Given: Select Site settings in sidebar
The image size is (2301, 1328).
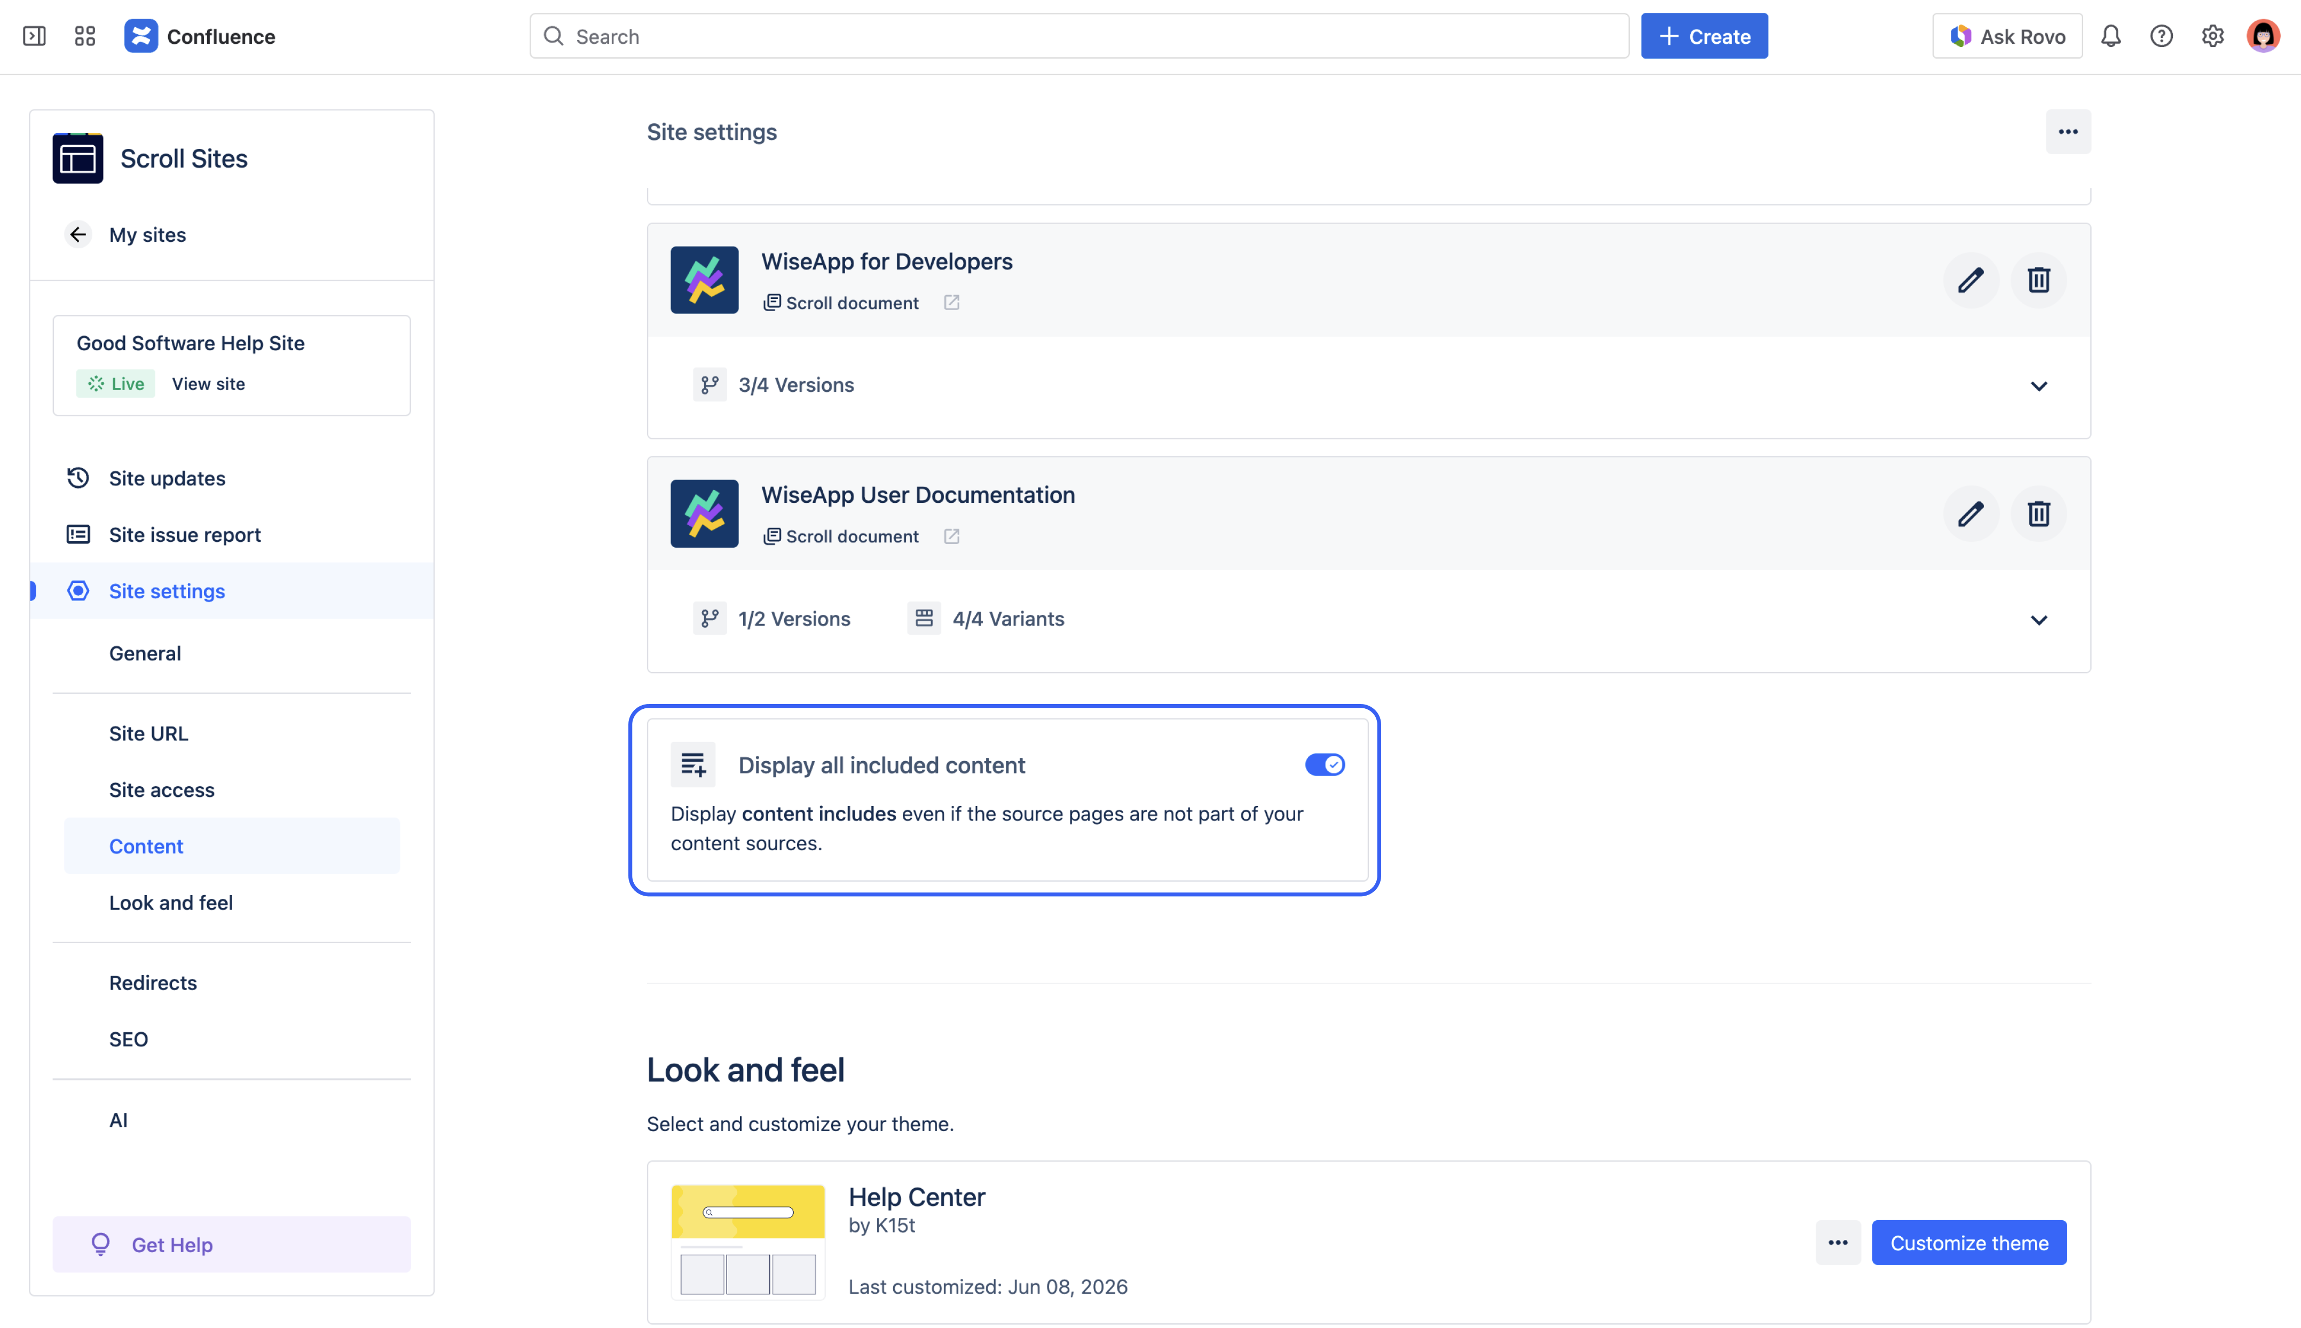Looking at the screenshot, I should coord(232,591).
